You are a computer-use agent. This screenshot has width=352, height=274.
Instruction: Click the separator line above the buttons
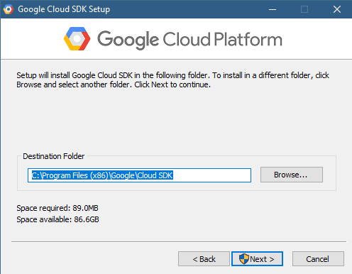point(179,242)
